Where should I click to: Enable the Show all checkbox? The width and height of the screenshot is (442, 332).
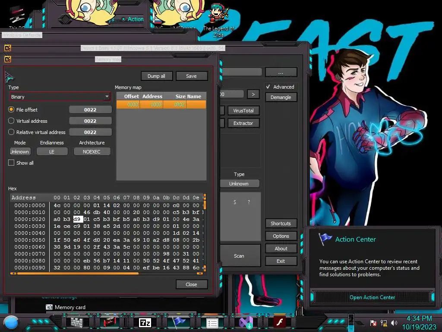11,163
